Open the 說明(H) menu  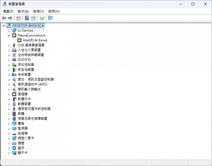tap(54, 12)
